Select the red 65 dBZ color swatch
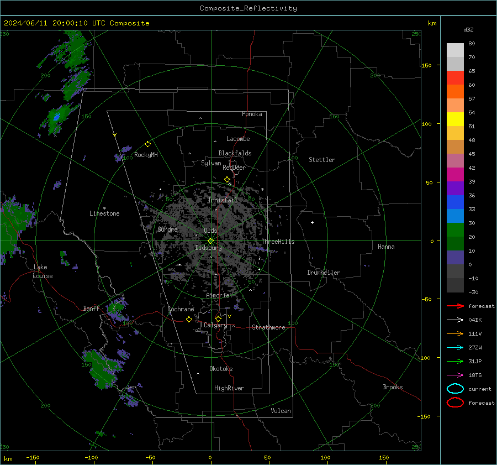The image size is (497, 465). [x=455, y=78]
